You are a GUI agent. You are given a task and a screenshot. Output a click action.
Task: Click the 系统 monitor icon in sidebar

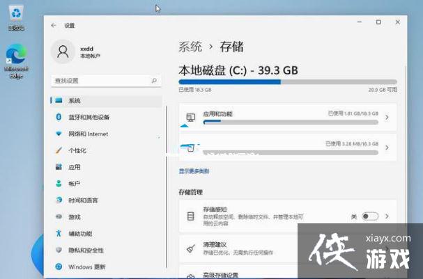pyautogui.click(x=59, y=100)
